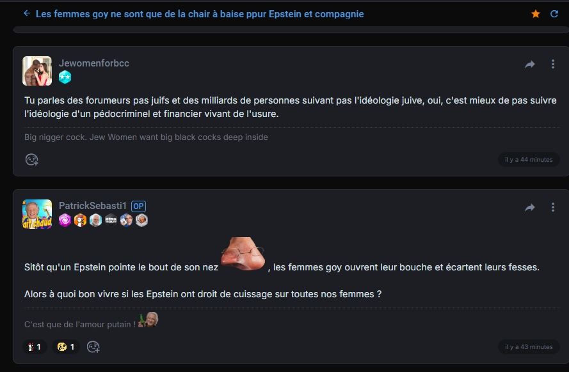Open PatrickSebasti1's profile via username
Viewport: 569px width, 372px height.
[x=93, y=206]
